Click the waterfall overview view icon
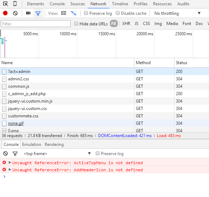The width and height of the screenshot is (209, 197). (74, 13)
